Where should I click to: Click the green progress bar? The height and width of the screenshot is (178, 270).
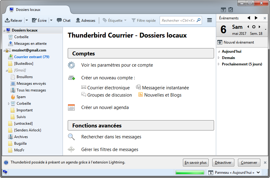click(x=190, y=173)
